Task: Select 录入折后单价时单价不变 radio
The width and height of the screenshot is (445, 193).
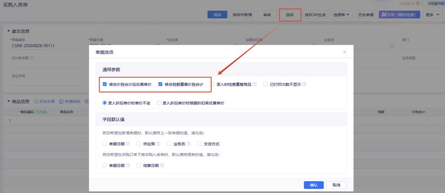Action: point(105,103)
